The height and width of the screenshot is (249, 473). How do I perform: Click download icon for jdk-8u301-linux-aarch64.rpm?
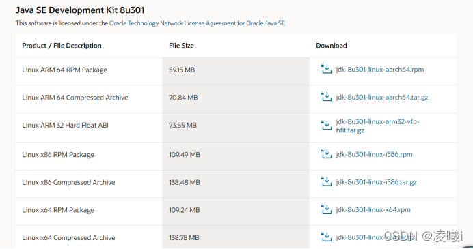point(326,69)
